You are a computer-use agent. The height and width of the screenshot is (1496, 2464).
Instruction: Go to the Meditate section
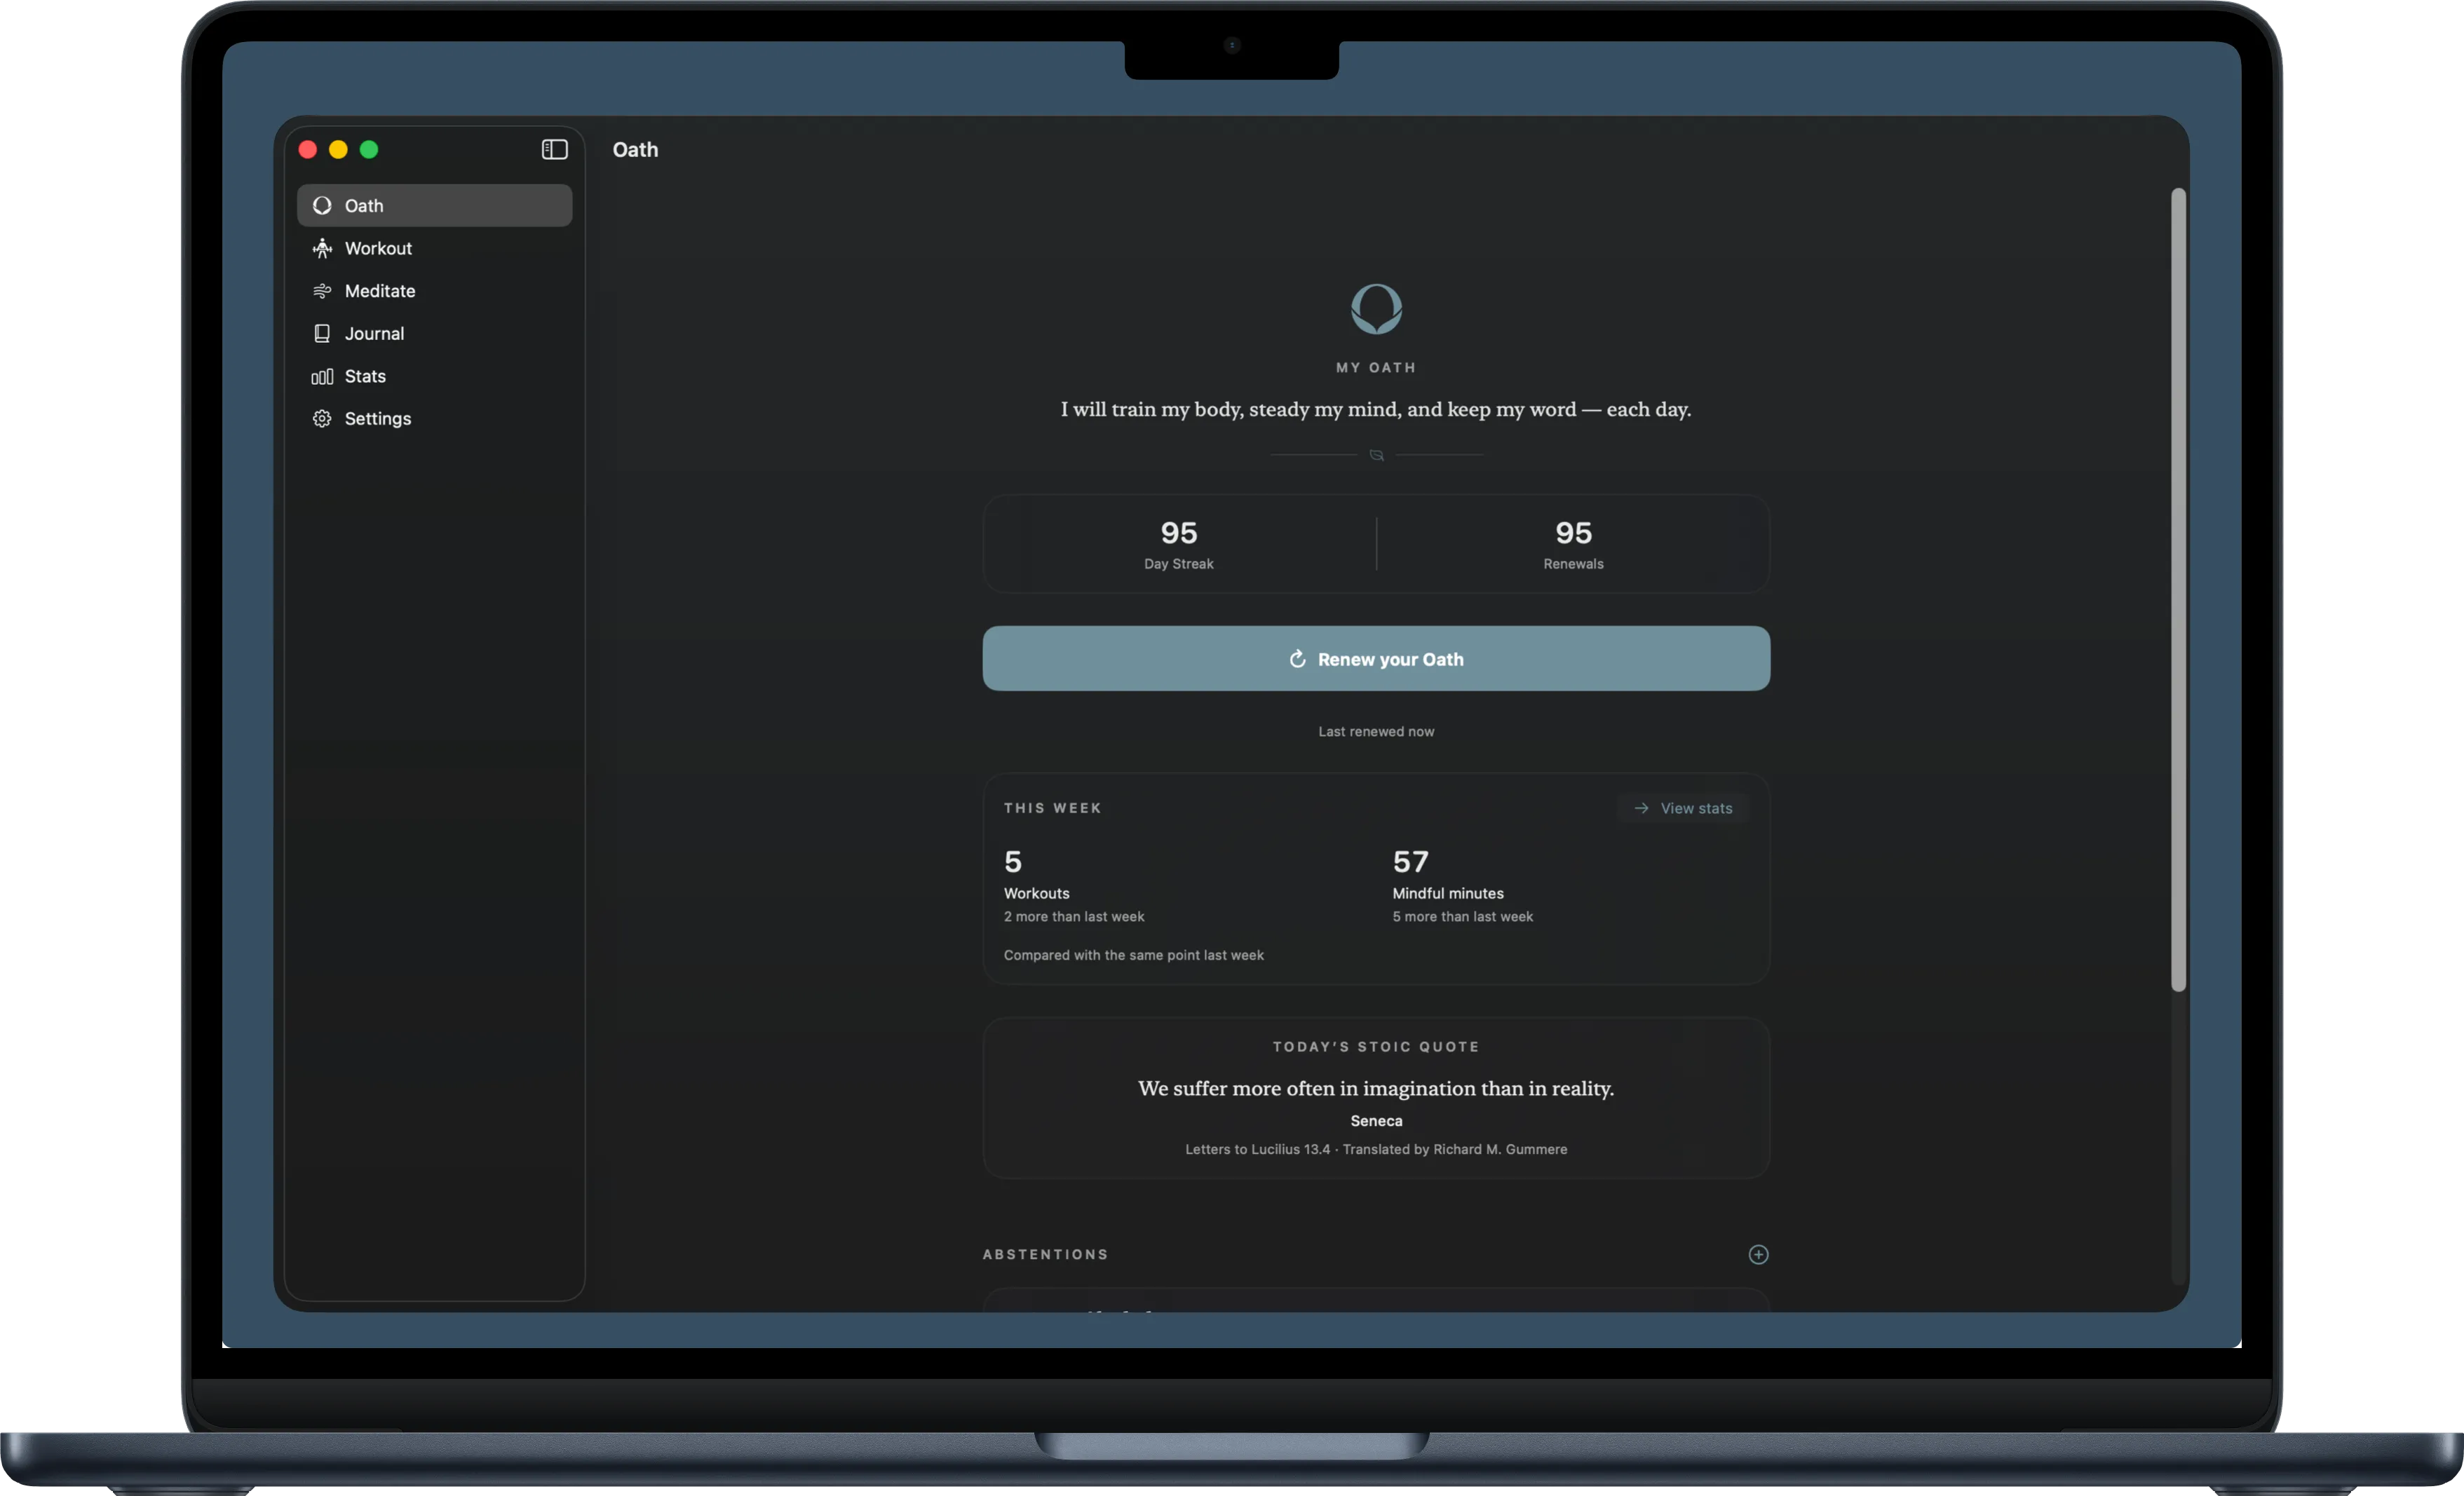click(x=434, y=291)
